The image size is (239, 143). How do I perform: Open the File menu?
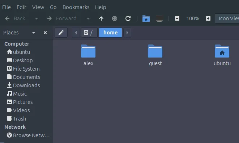coord(7,7)
